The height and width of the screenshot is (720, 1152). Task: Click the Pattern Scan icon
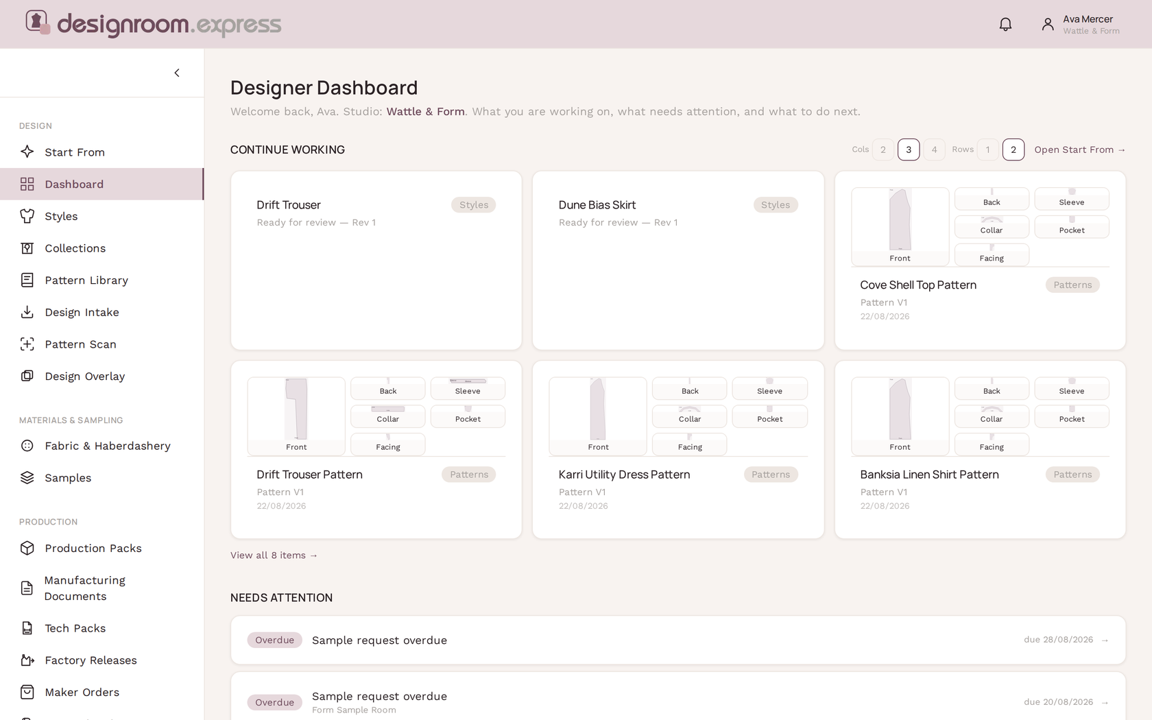point(27,344)
